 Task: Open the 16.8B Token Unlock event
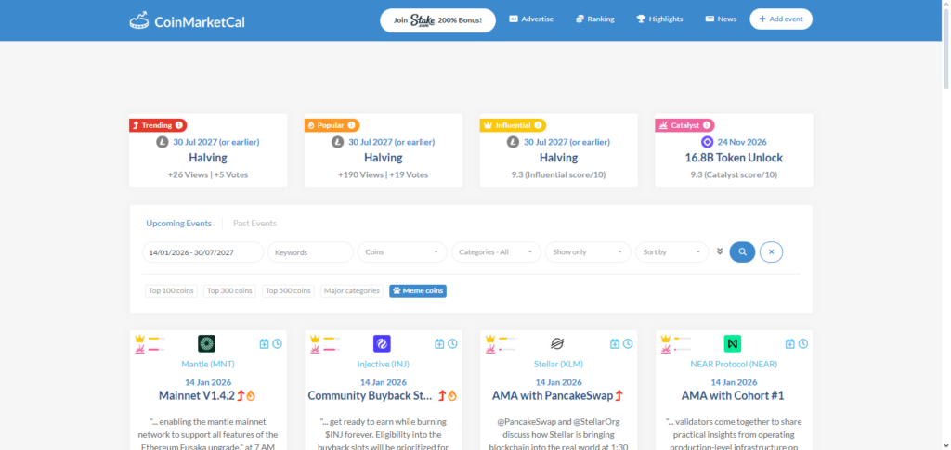pyautogui.click(x=734, y=158)
